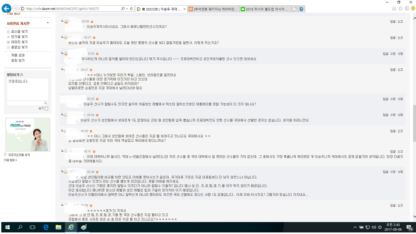This screenshot has height=234, width=416.
Task: Click the chat search input field
Action: click(x=25, y=103)
